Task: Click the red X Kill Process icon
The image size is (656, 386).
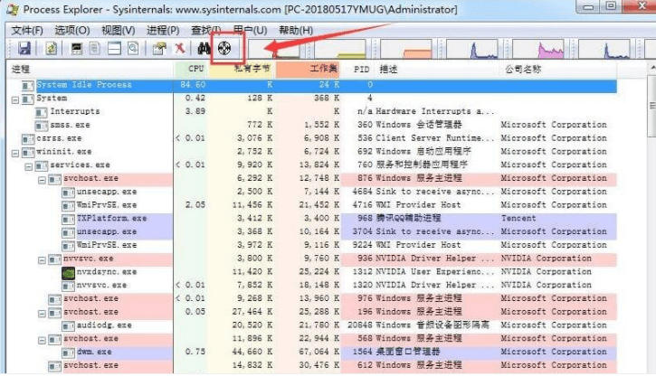Action: pyautogui.click(x=180, y=49)
